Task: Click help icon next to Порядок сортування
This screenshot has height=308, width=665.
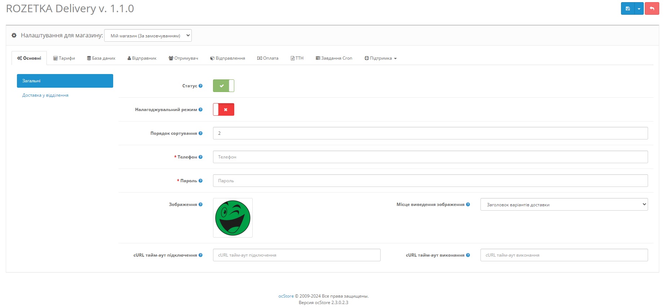Action: (x=200, y=133)
